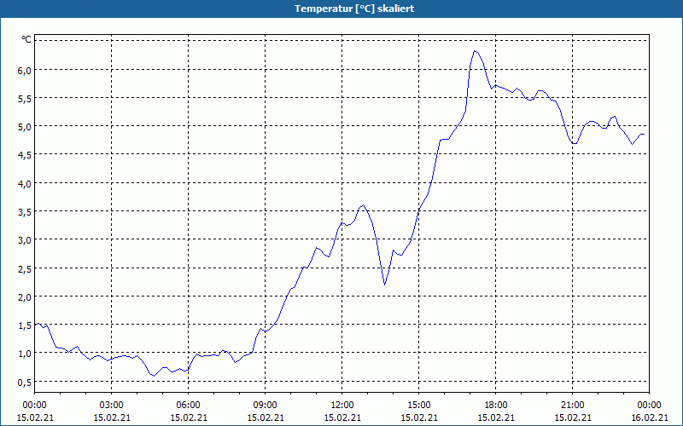683x426 pixels.
Task: Click the 18:00 time label
Action: 496,406
